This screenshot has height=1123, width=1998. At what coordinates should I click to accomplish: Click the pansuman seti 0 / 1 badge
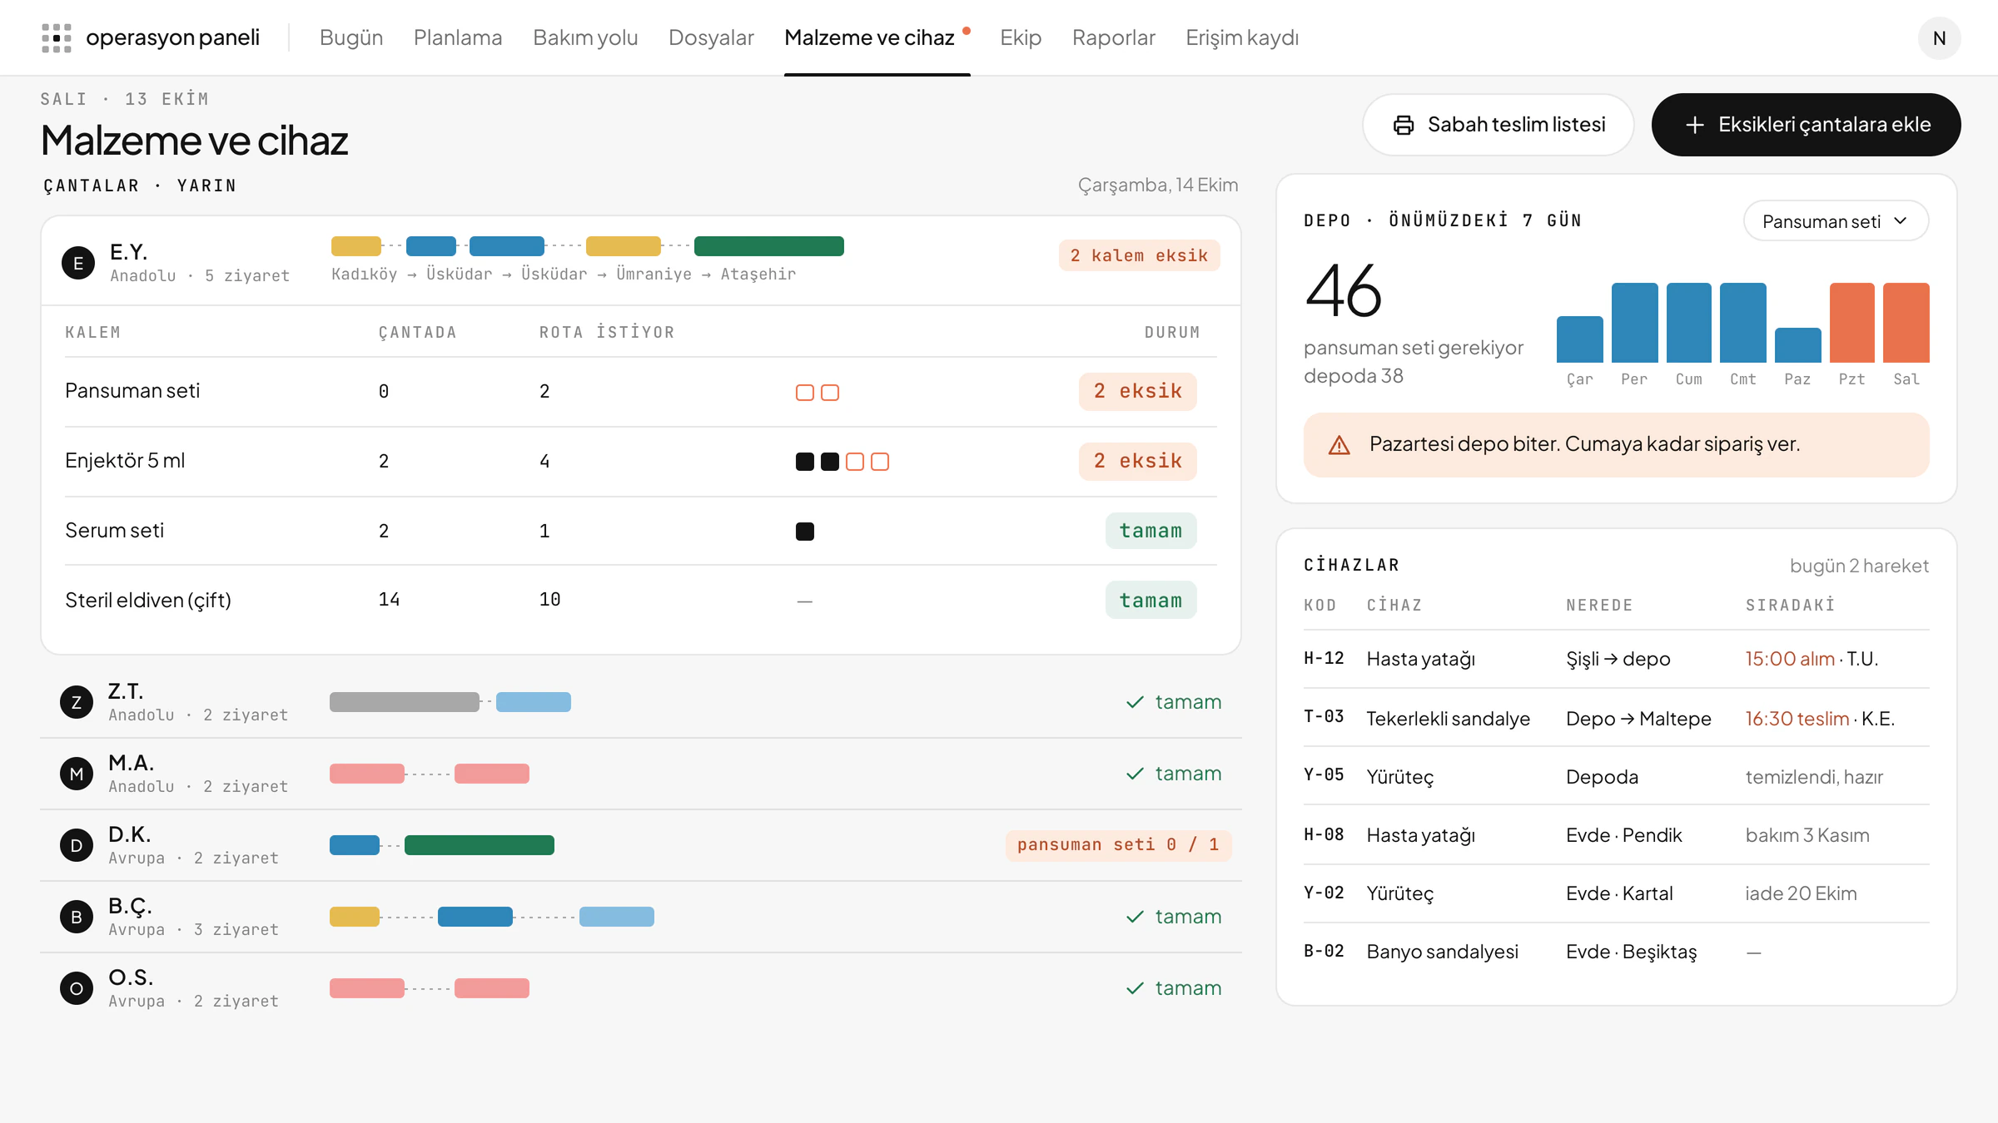click(1118, 845)
